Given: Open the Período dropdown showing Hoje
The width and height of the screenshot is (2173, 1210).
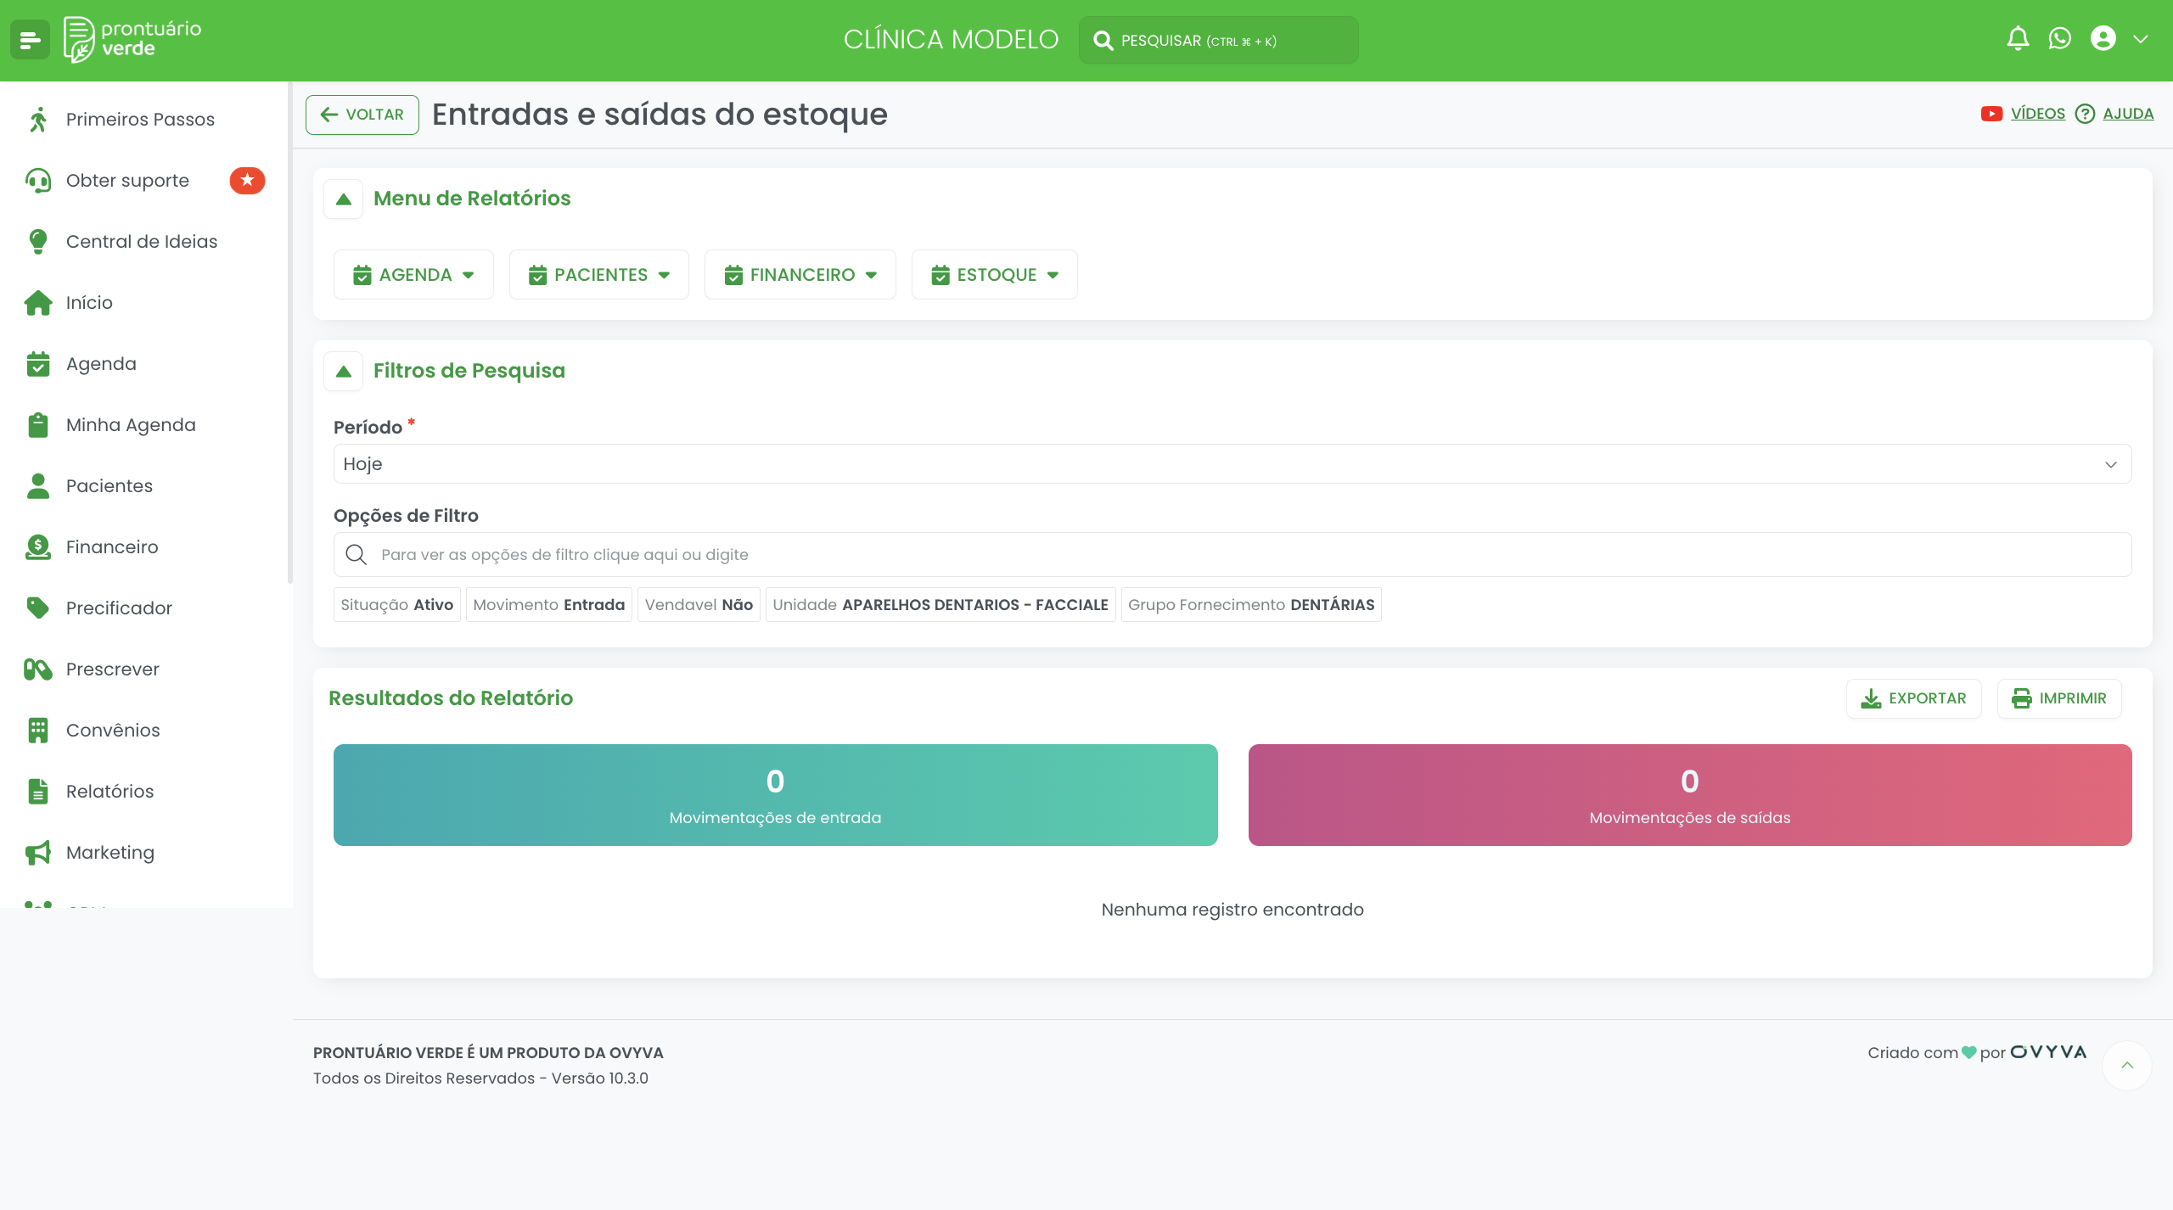Looking at the screenshot, I should coord(1232,464).
